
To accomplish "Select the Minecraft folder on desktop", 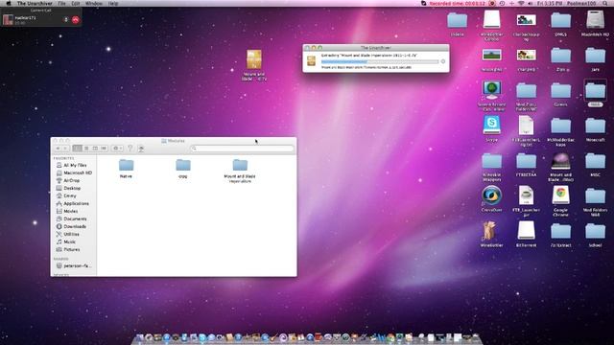I will point(595,126).
